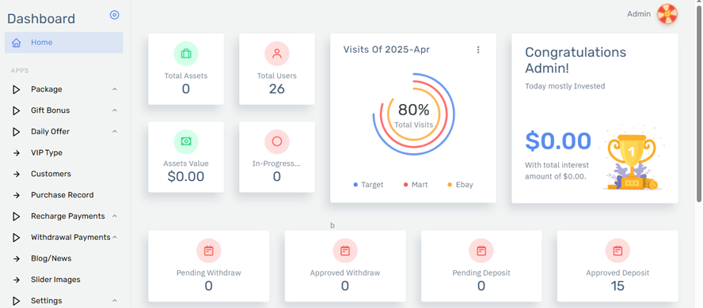Click the In-Progress circle icon
Viewport: 703px width, 308px height.
(276, 141)
